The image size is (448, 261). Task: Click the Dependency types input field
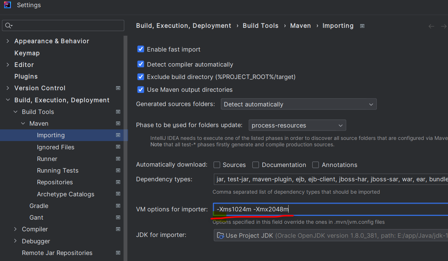pos(330,179)
